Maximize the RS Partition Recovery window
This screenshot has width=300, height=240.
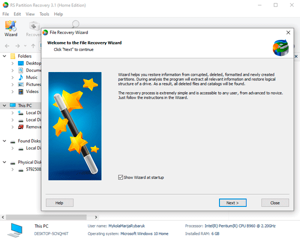tap(275, 5)
